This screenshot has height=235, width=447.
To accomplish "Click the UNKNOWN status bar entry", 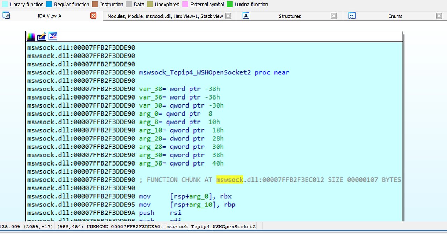I will click(97, 227).
